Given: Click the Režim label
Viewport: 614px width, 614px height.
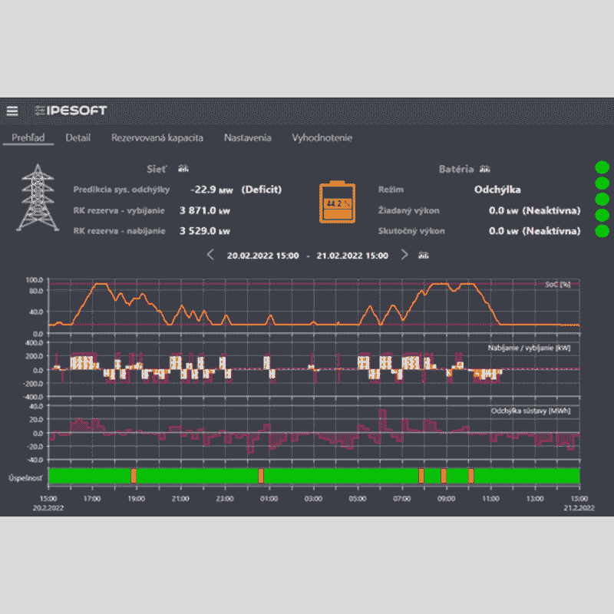Looking at the screenshot, I should (x=391, y=190).
